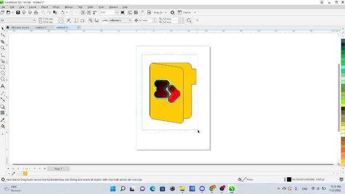345x194 pixels.
Task: Click the yellow swatch in document palette
Action: 25,174
